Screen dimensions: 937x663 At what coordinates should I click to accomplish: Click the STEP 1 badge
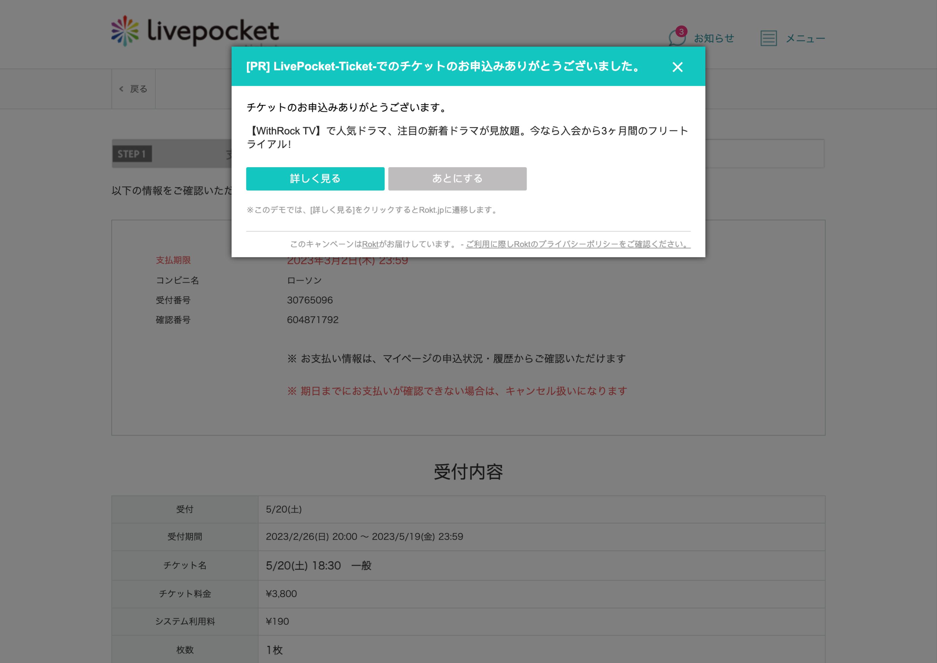(x=132, y=154)
